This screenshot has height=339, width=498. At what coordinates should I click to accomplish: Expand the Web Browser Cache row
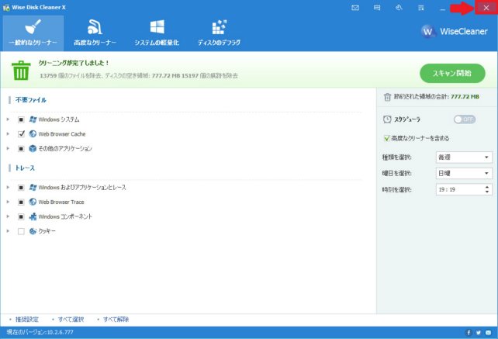pos(8,134)
